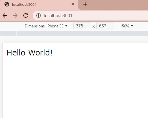Open the 150% zoom dropdown

tap(127, 26)
